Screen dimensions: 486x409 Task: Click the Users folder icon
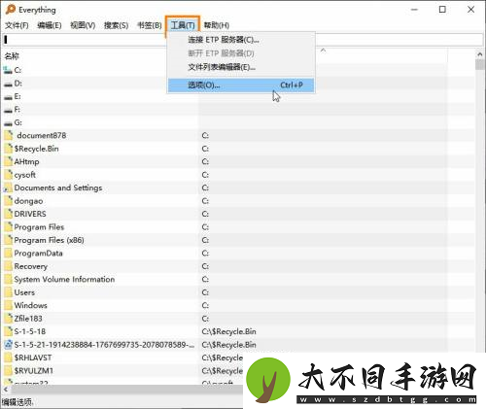coord(9,292)
